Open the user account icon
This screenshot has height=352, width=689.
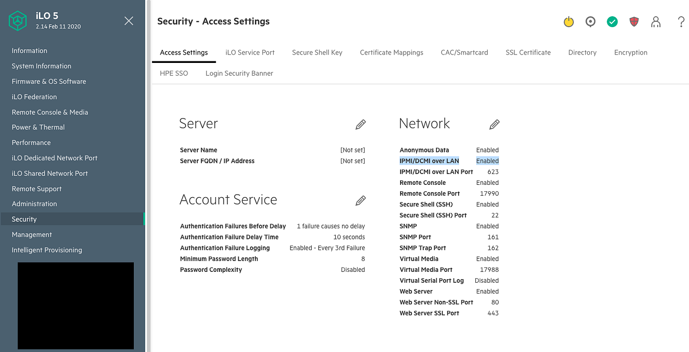tap(656, 22)
